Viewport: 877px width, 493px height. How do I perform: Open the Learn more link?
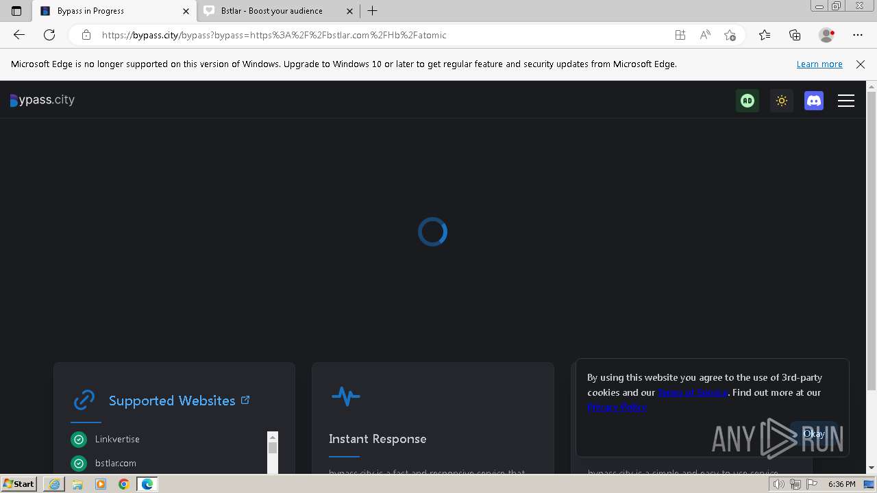[819, 64]
